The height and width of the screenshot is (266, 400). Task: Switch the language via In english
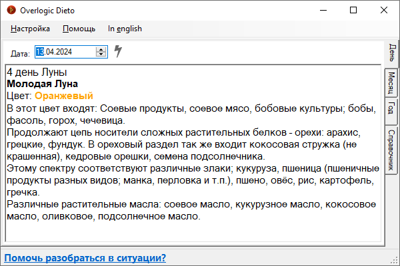pyautogui.click(x=125, y=29)
